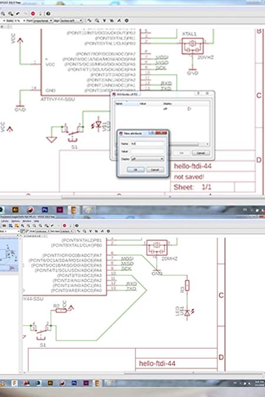Open the EAGLE 'E' icon in the upper taskbar
265x397 pixels.
[x=73, y=210]
